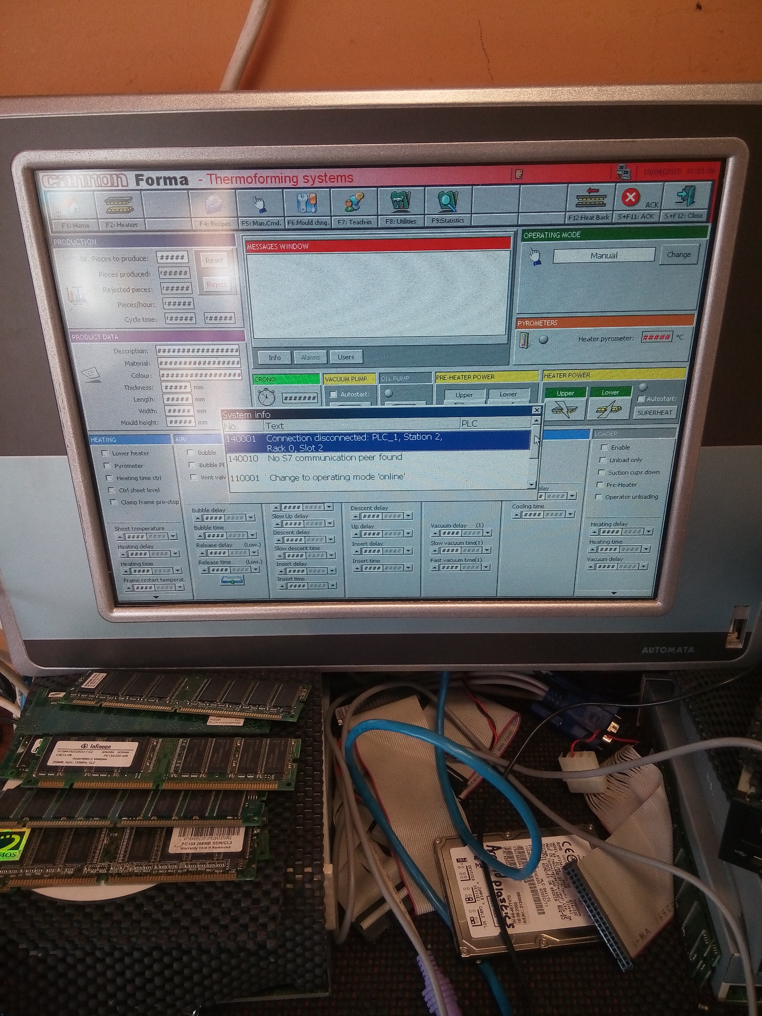762x1016 pixels.
Task: Switch to the Users tab
Action: coord(346,357)
